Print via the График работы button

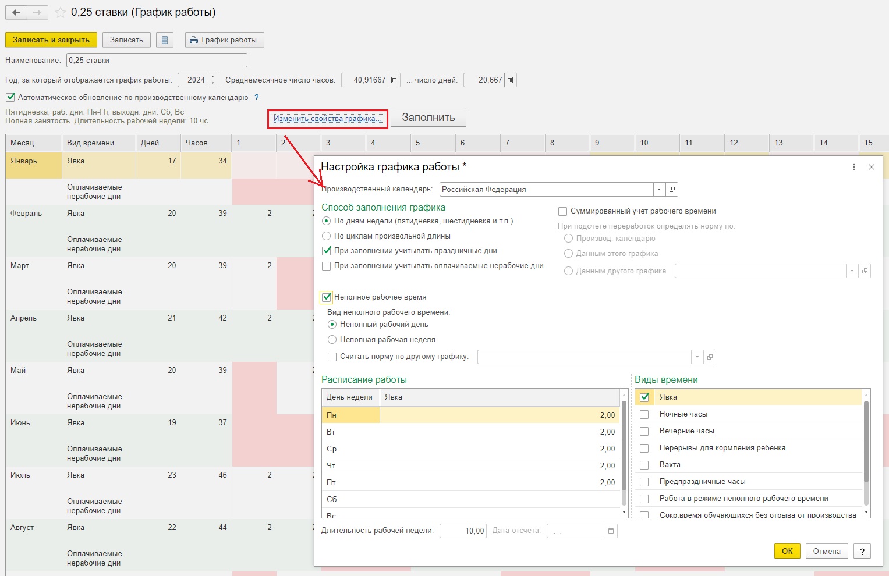coord(224,40)
